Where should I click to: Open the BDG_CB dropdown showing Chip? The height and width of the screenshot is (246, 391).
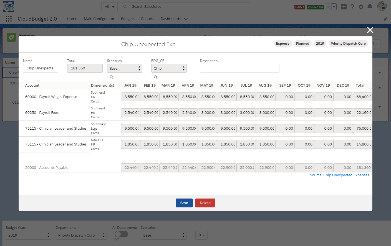(169, 68)
